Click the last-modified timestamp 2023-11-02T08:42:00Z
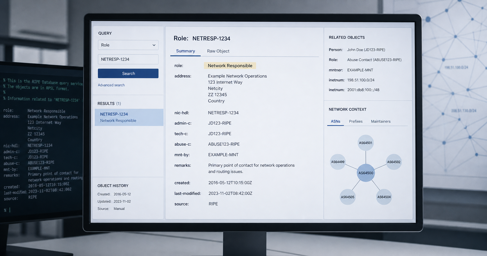Image resolution: width=487 pixels, height=256 pixels. [x=230, y=193]
